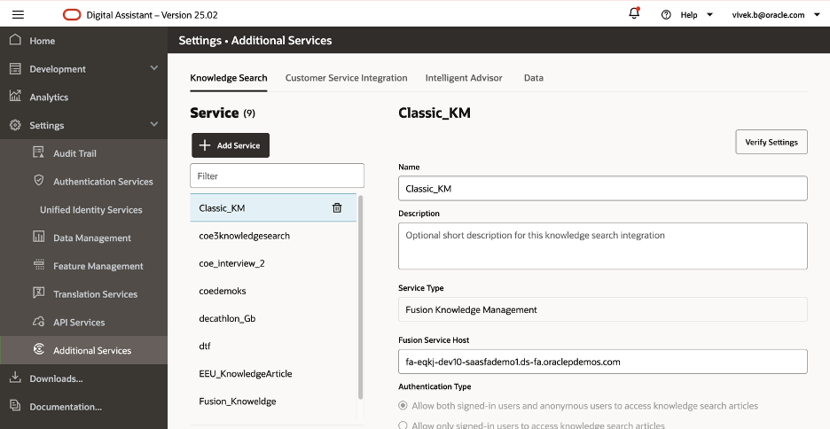Click the Authentication Services shield icon
830x429 pixels.
39,181
